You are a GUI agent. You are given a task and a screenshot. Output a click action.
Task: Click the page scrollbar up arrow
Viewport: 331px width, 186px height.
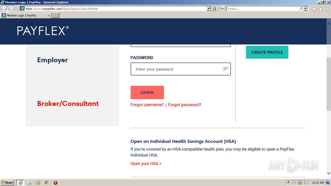coord(329,24)
